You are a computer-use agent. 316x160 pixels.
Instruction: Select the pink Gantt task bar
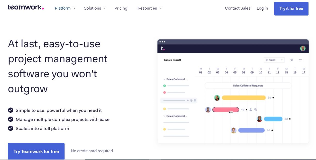pos(226,110)
